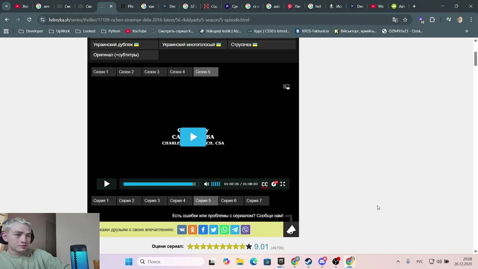Switch to Серия 6
Screen dimensions: 478x269
[231, 201]
